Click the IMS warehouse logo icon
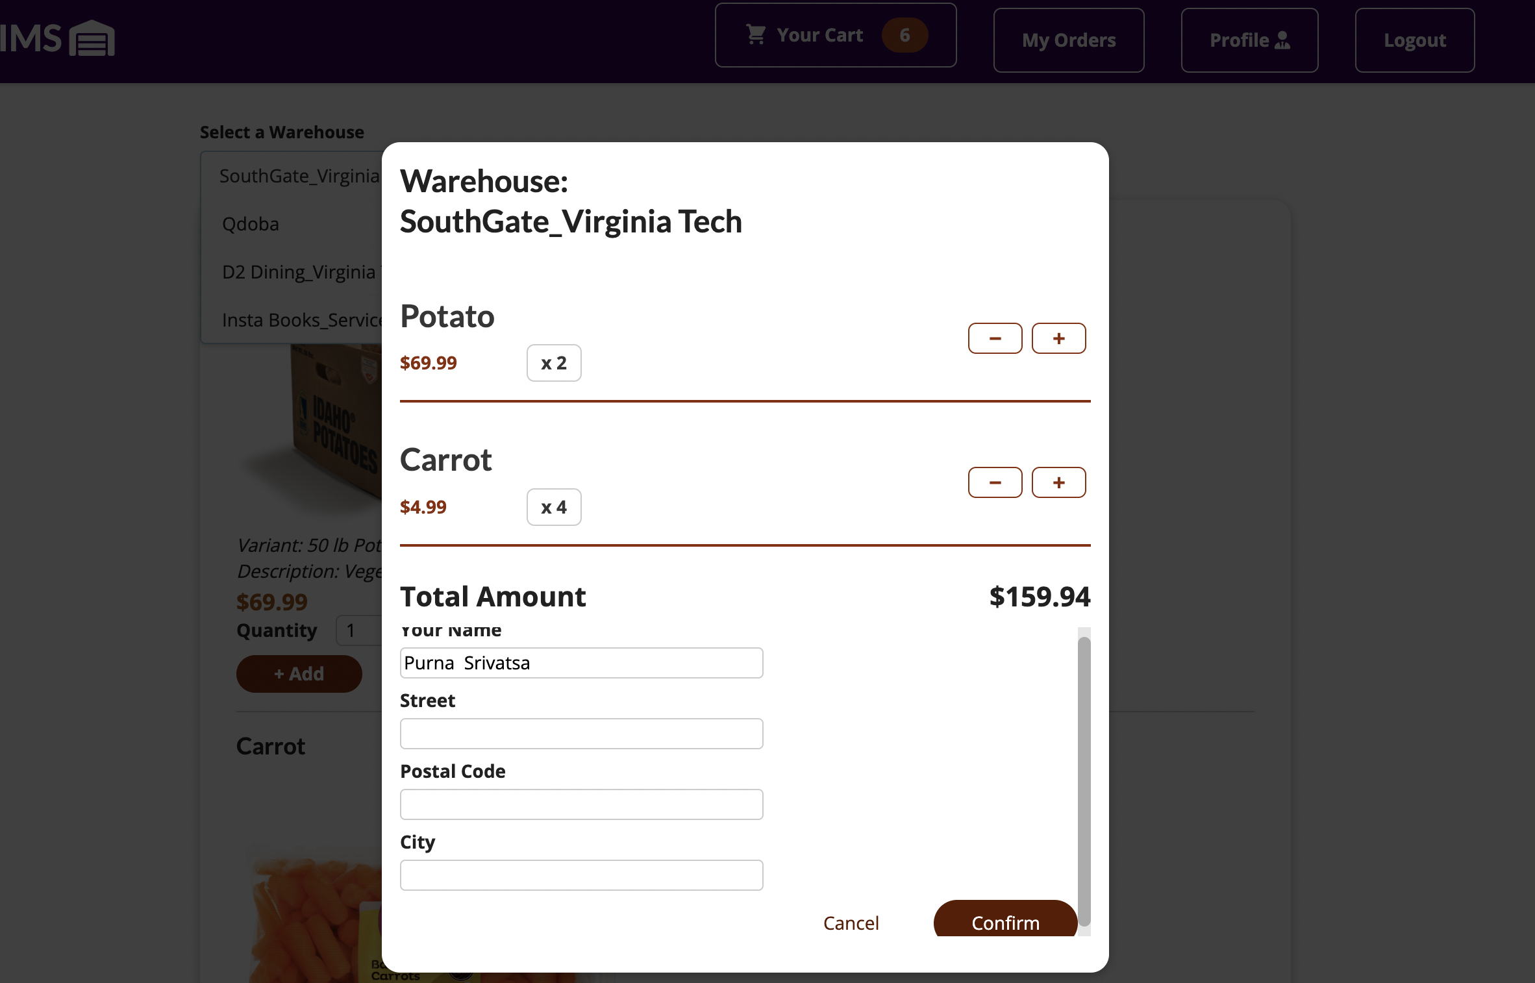The width and height of the screenshot is (1535, 983). [x=92, y=38]
